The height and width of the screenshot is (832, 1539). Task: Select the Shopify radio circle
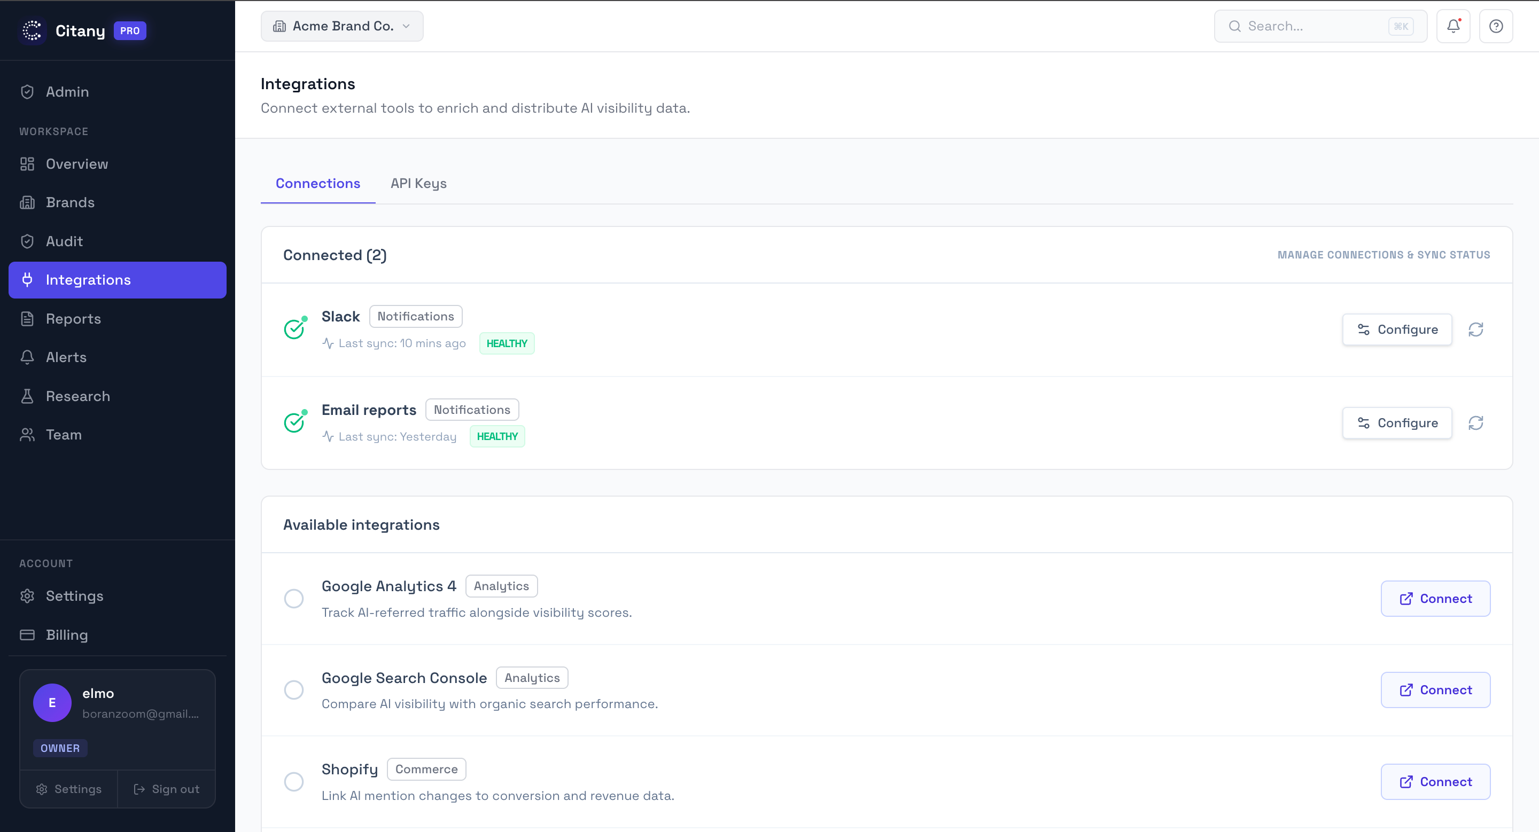click(x=293, y=782)
